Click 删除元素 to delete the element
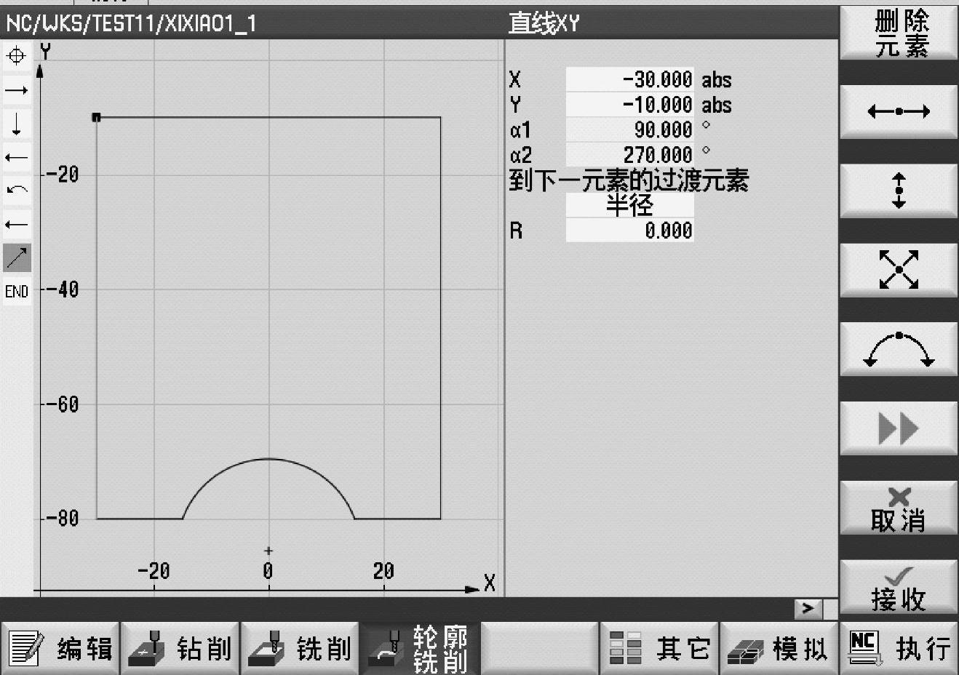959x675 pixels. coord(898,33)
